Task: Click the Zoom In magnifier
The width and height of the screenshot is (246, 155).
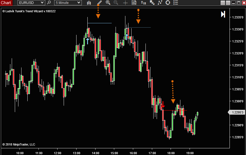Action: point(108,3)
